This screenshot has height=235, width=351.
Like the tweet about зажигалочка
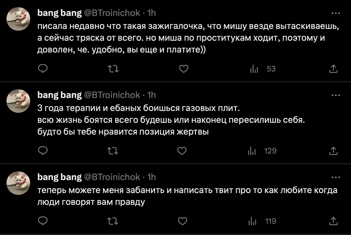point(184,69)
